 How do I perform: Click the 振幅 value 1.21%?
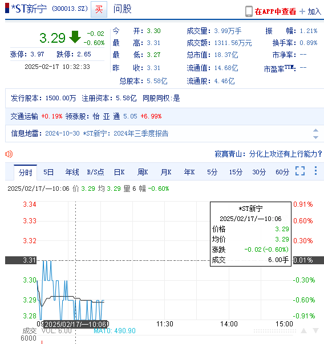pos(309,31)
